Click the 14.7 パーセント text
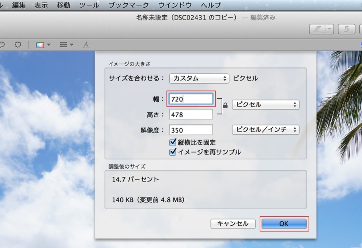 [135, 179]
